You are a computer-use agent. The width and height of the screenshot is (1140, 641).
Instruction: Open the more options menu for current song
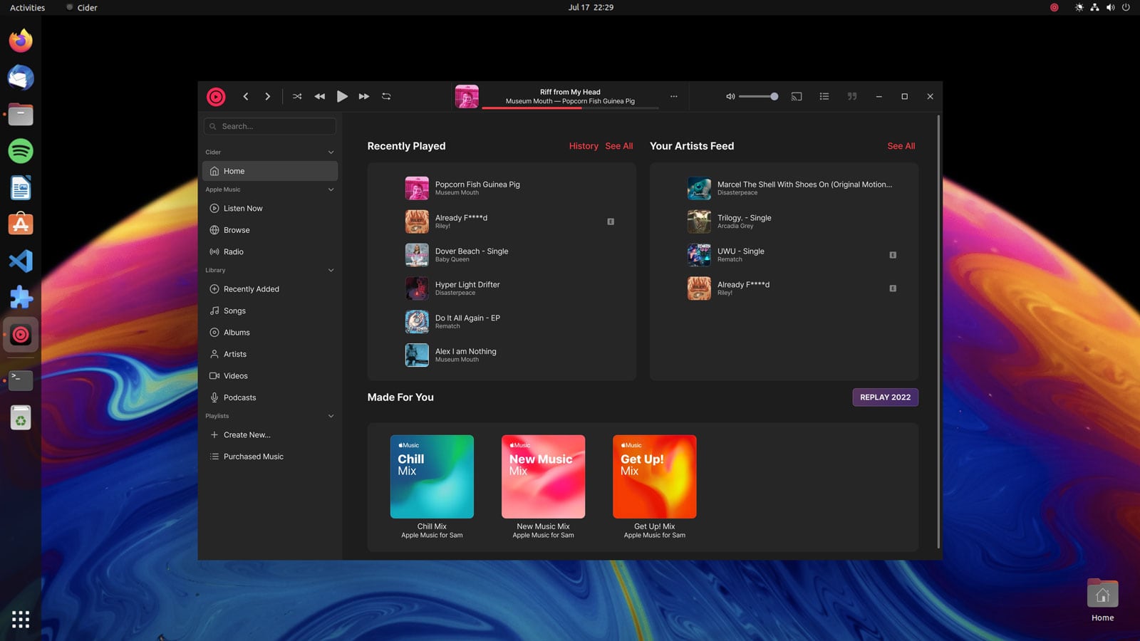tap(673, 96)
